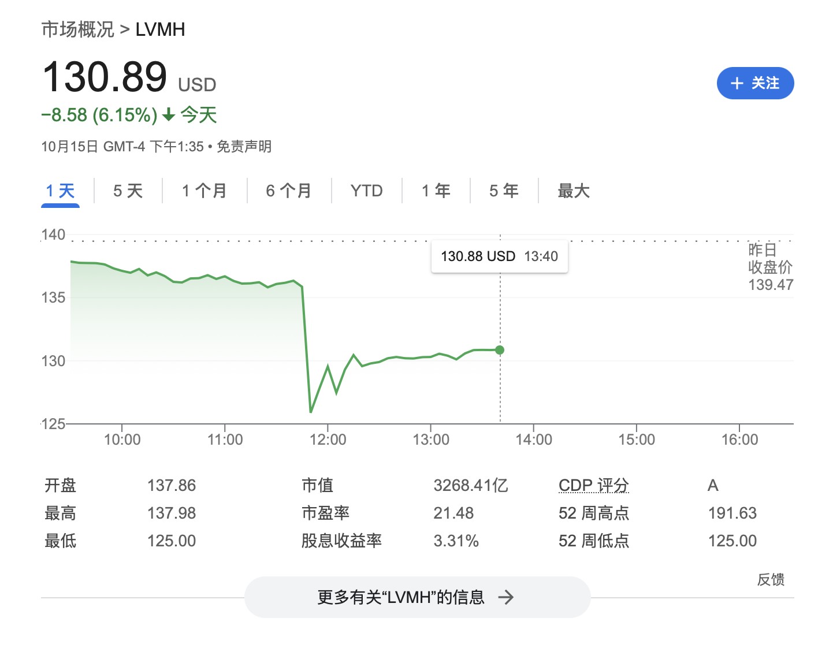Image resolution: width=818 pixels, height=648 pixels.
Task: Click the 12:00 mark on the time axis
Action: coord(328,440)
